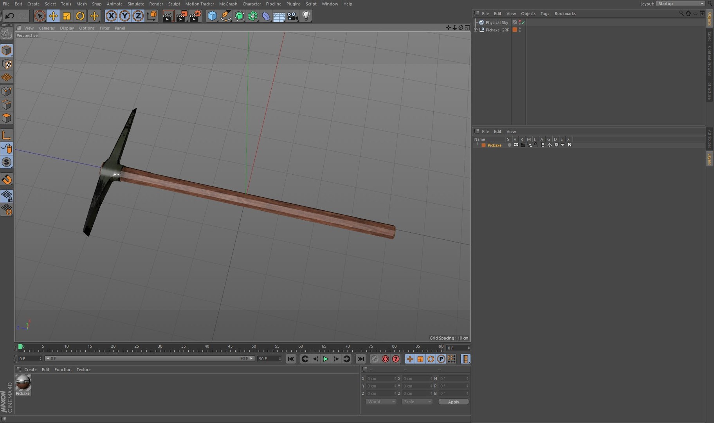Activate the Move tool in the top toolbar
714x423 pixels.
(x=53, y=16)
